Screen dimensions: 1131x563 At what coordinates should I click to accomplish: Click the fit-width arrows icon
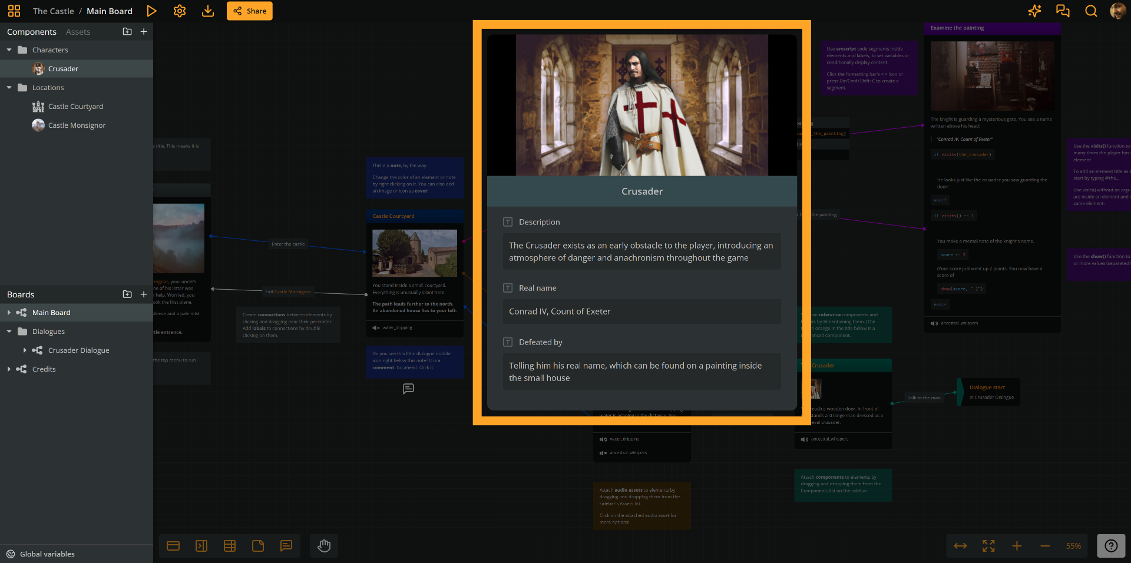pos(960,546)
